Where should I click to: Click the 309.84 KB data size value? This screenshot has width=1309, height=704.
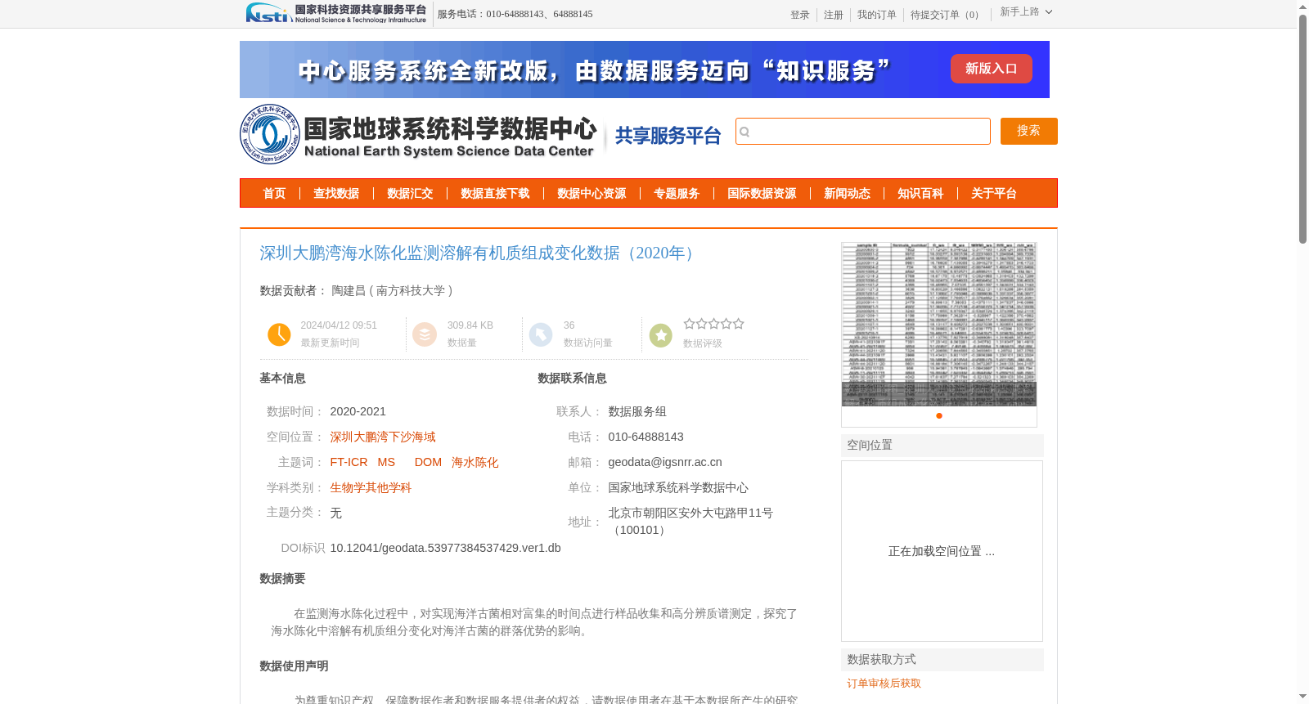pyautogui.click(x=470, y=325)
